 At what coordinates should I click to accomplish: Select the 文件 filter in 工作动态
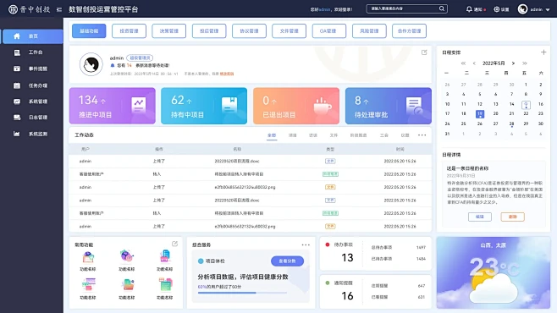pyautogui.click(x=334, y=135)
